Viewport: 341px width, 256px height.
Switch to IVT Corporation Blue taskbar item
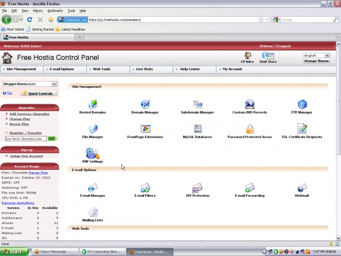[102, 252]
